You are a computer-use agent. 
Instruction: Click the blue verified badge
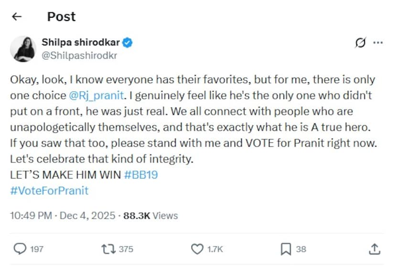click(128, 43)
